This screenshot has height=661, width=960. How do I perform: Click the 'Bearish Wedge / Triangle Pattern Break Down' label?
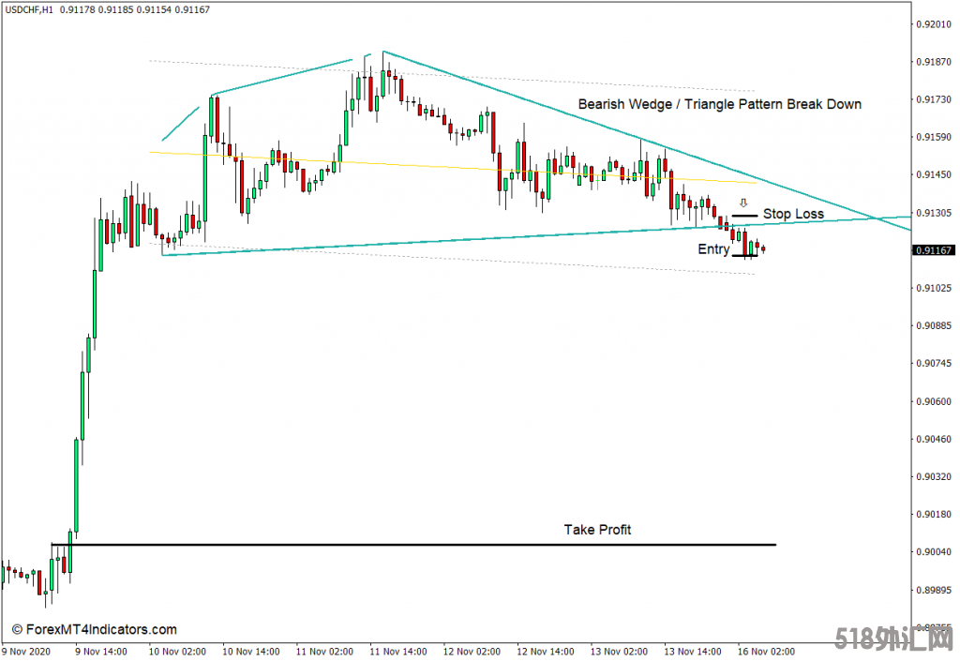click(x=719, y=104)
